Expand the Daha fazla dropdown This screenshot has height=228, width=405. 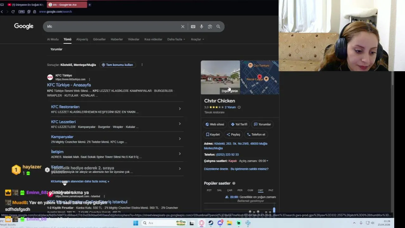(x=176, y=39)
